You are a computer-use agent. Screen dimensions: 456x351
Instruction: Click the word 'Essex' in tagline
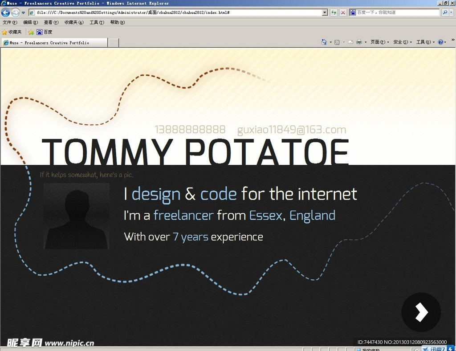point(266,216)
